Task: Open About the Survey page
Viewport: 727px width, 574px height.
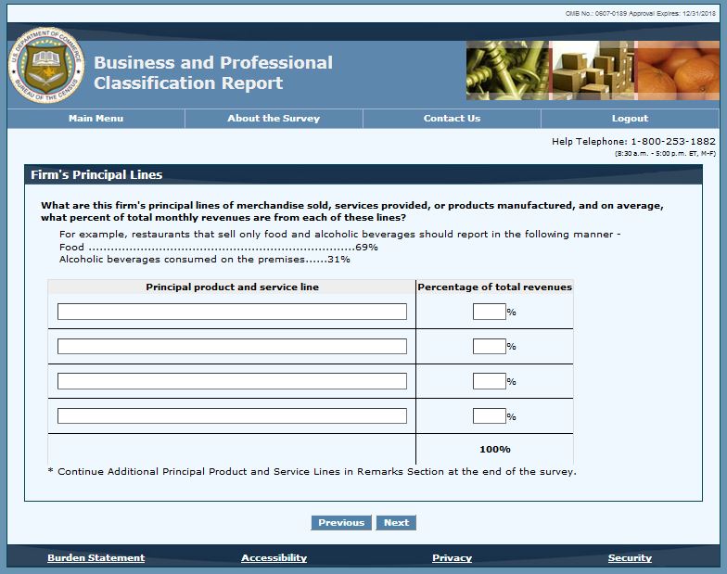Action: [274, 119]
